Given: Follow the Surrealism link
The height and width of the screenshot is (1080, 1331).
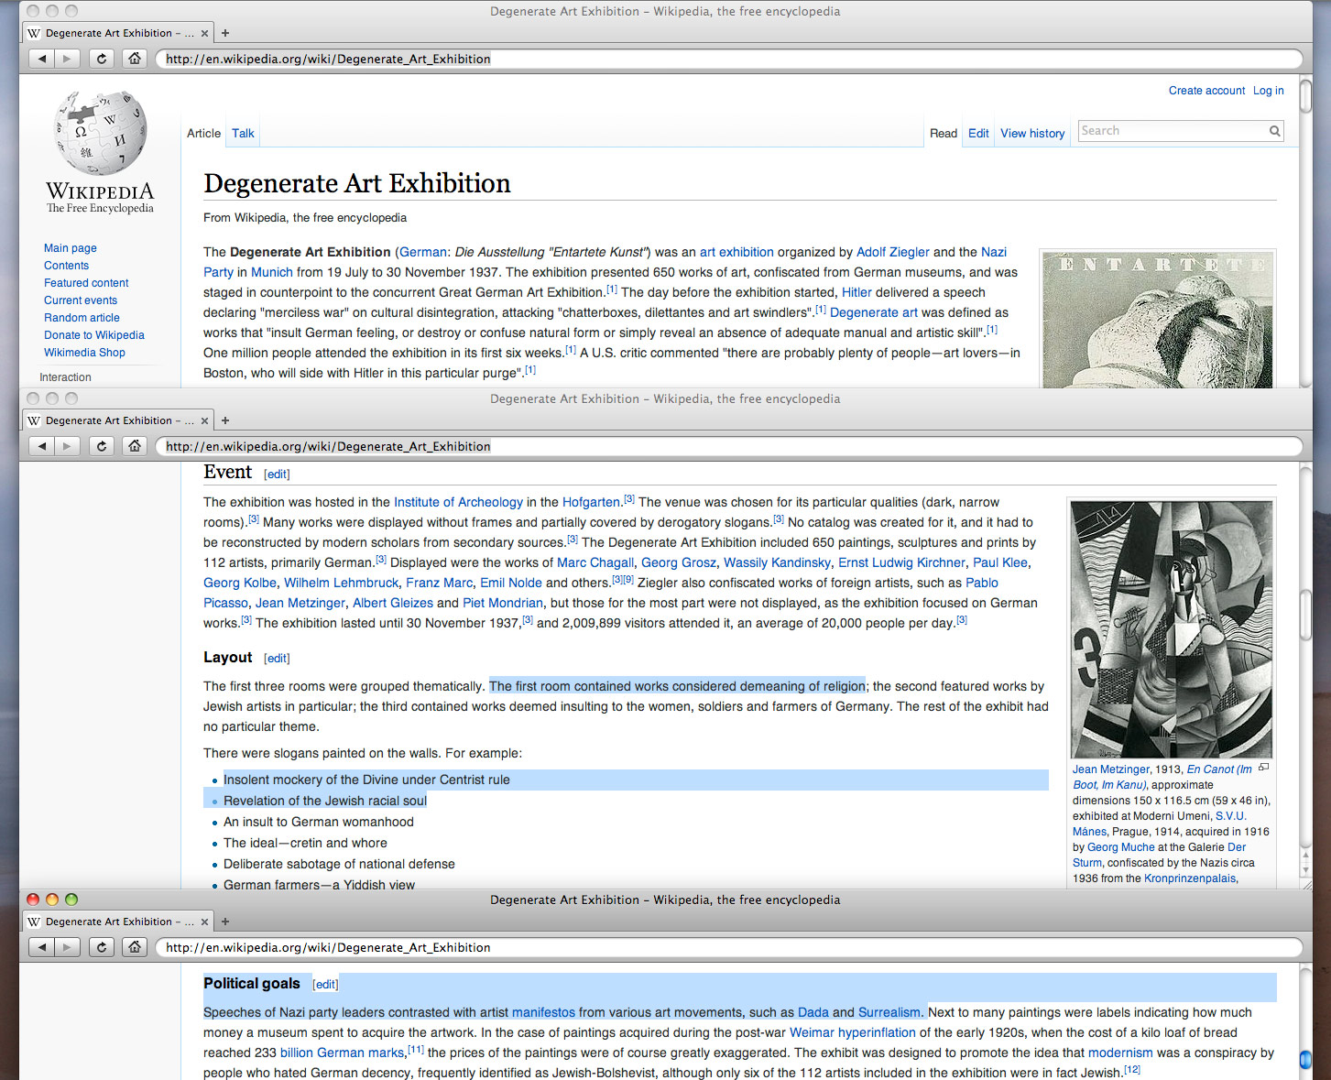Looking at the screenshot, I should coord(889,1012).
